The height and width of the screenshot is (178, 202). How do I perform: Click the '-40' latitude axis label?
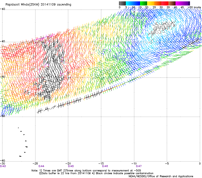click(2, 9)
